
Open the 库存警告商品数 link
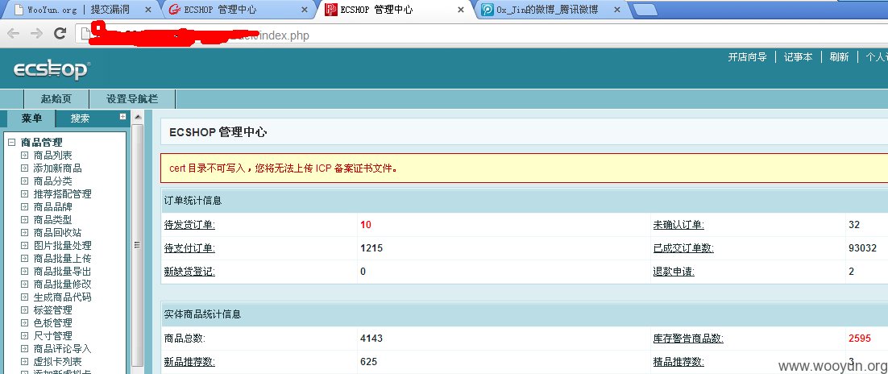(x=688, y=339)
